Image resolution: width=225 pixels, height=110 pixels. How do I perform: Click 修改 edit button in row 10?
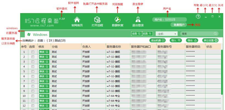44,96
